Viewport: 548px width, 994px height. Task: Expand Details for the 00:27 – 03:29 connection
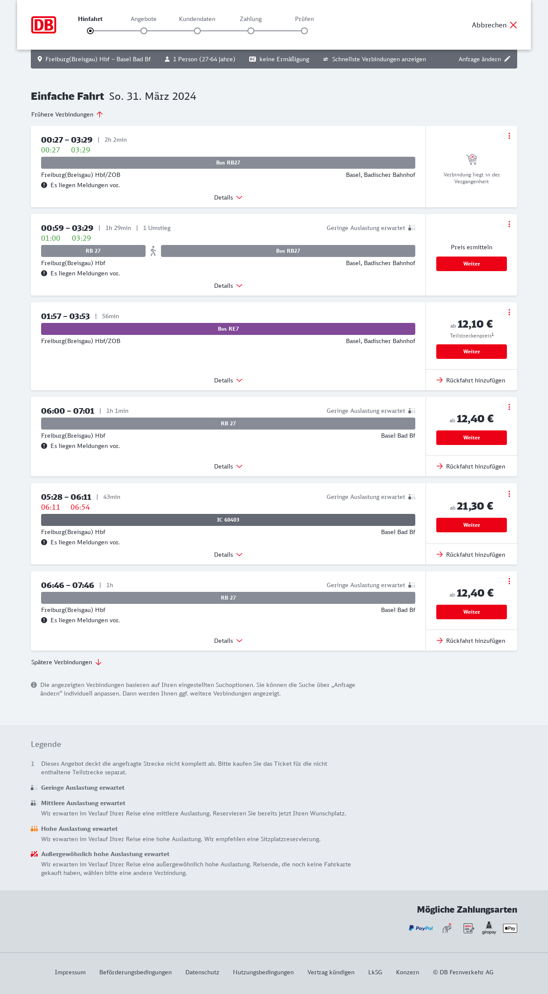[228, 197]
